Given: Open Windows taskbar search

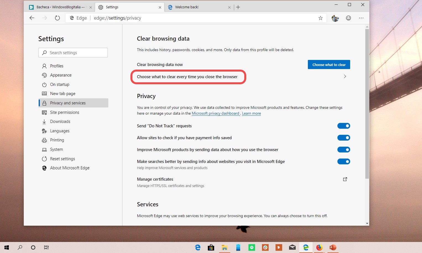Looking at the screenshot, I should (20, 247).
